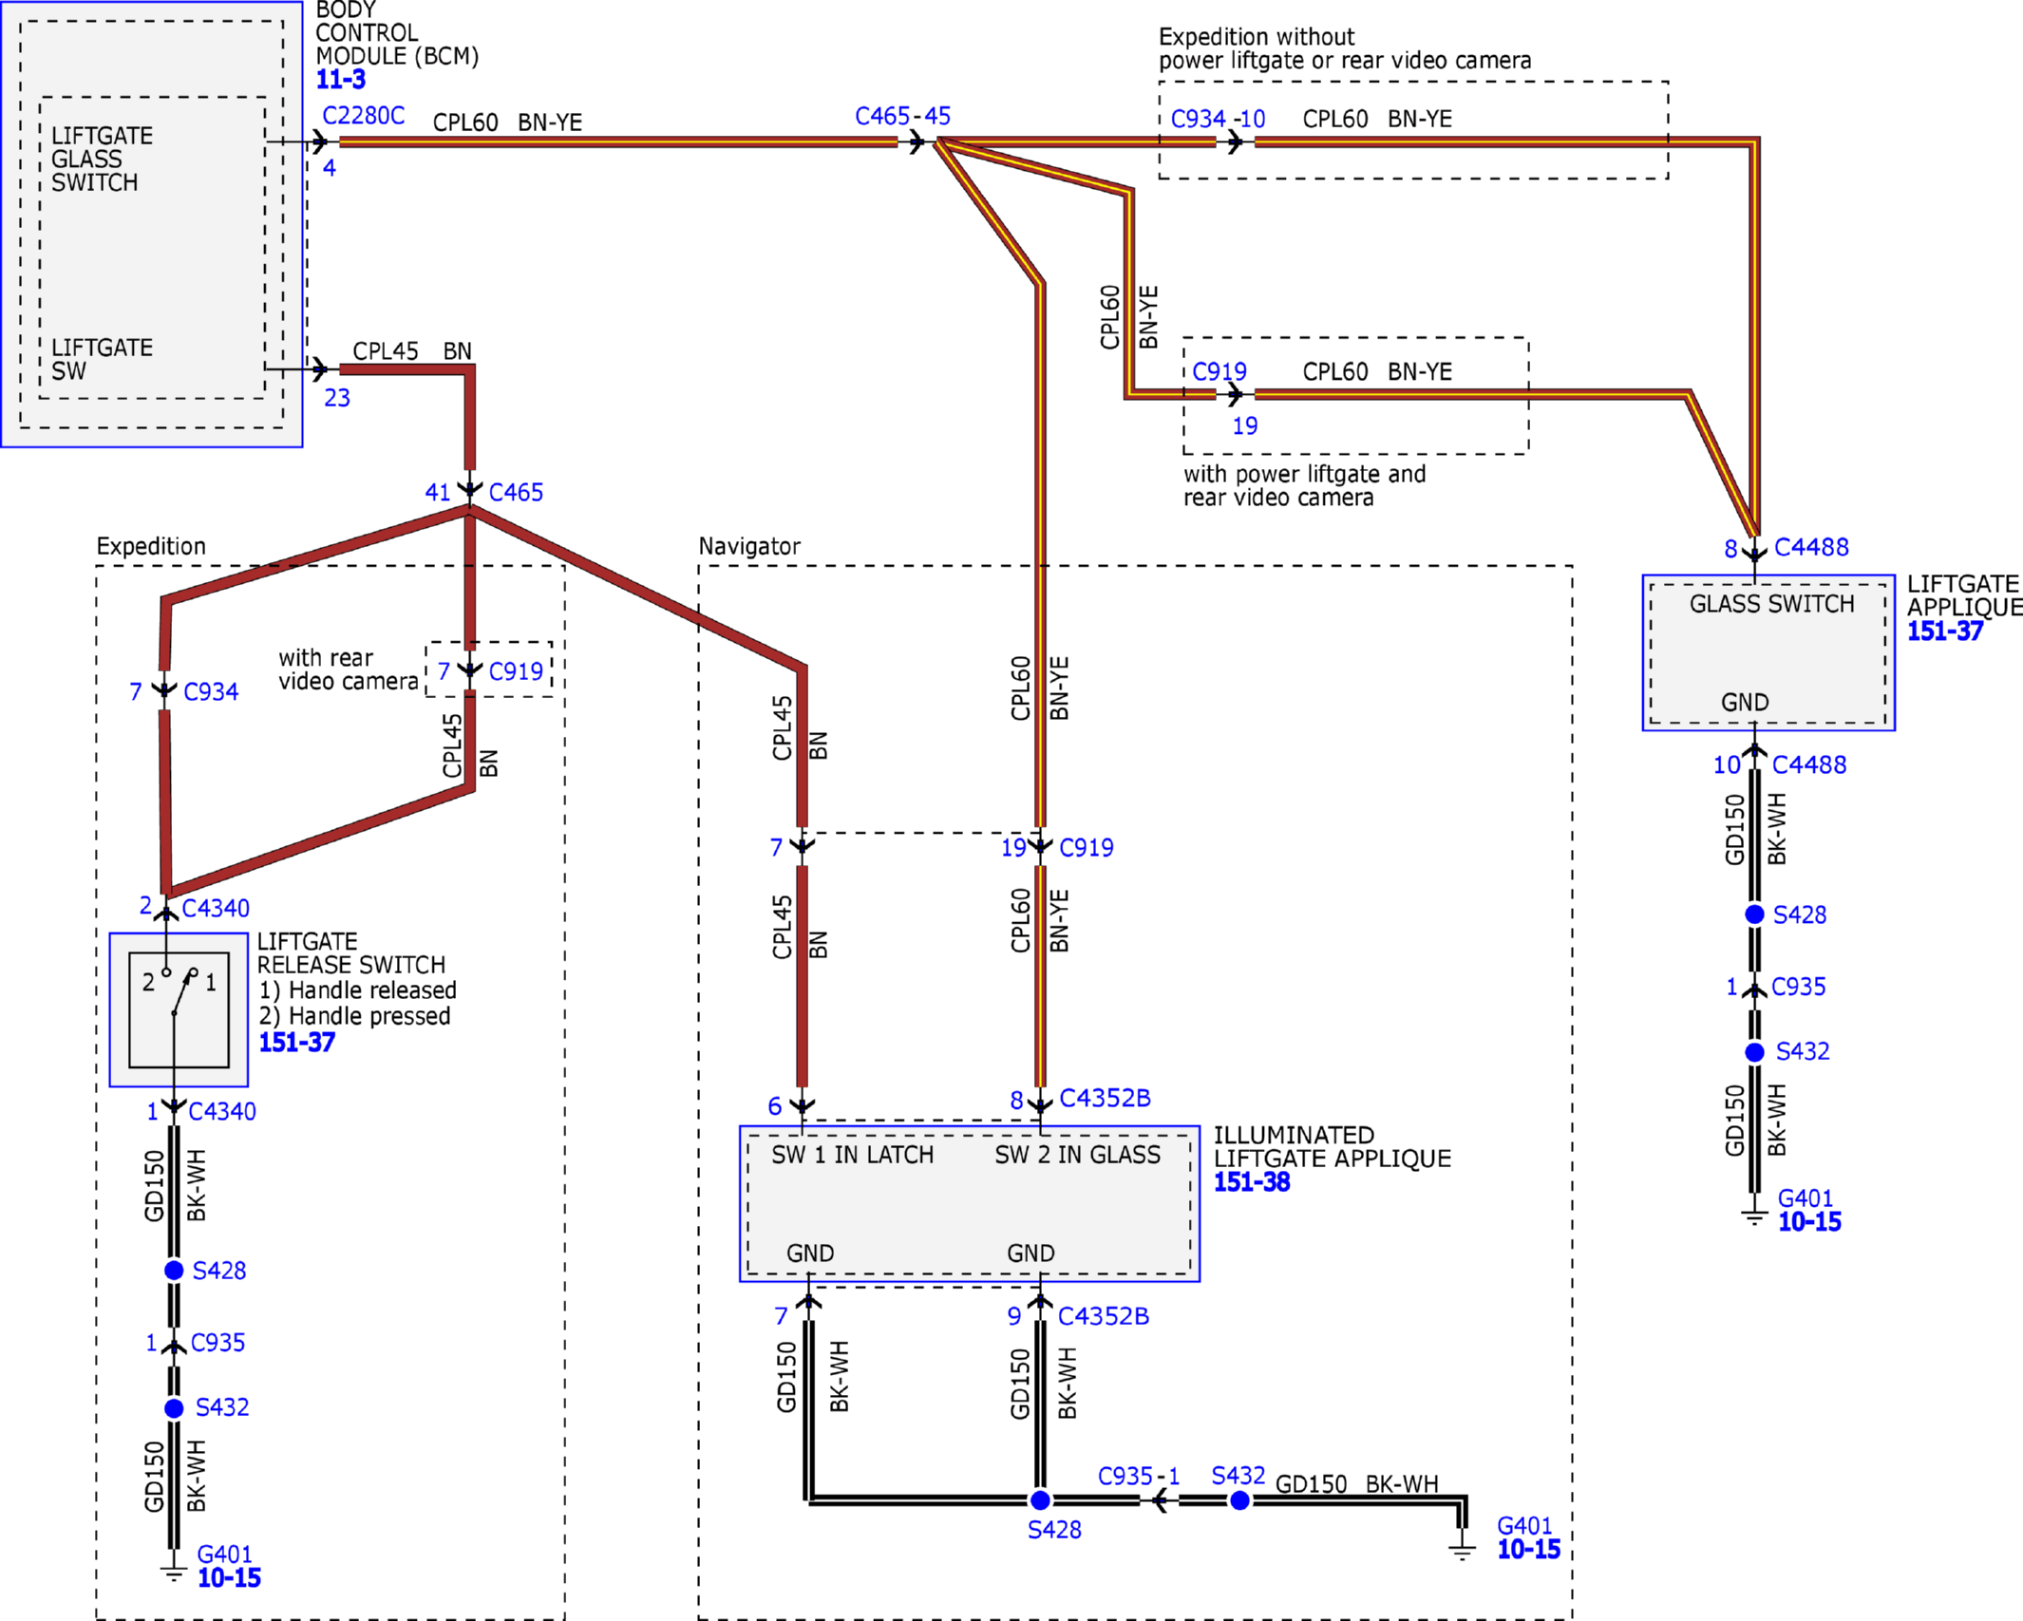Image resolution: width=2023 pixels, height=1621 pixels.
Task: Select C4488 label at pin 10
Action: coord(1809,764)
